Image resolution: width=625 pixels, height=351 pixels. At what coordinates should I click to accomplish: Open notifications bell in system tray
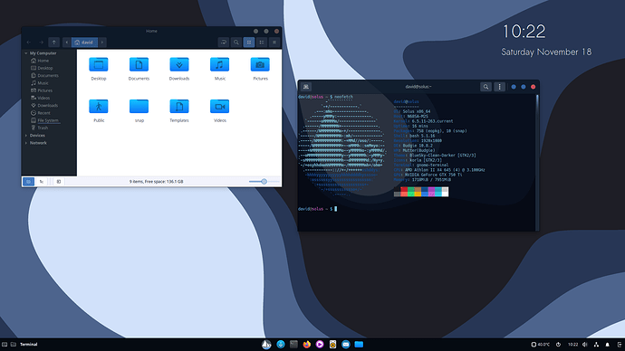click(x=608, y=345)
